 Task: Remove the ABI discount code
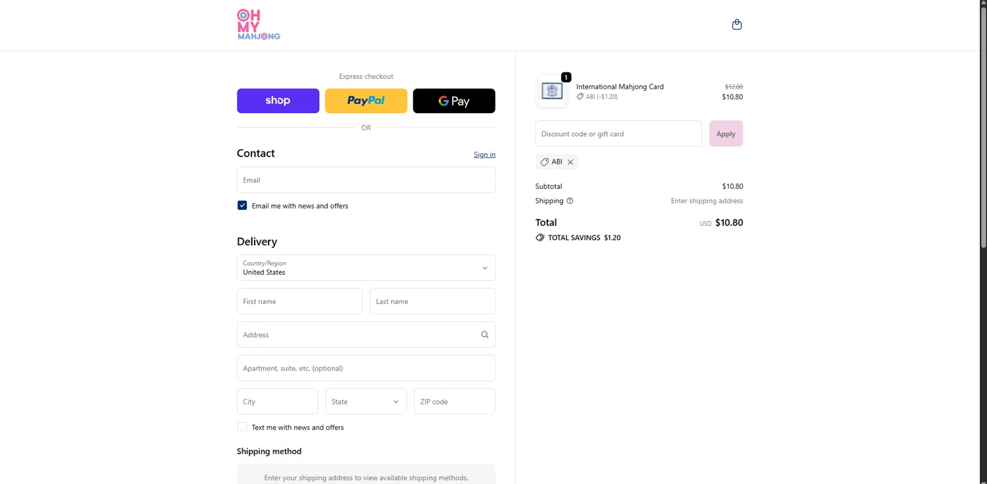click(x=570, y=162)
